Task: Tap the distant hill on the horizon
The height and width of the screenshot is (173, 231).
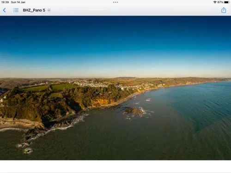Action: (125, 78)
